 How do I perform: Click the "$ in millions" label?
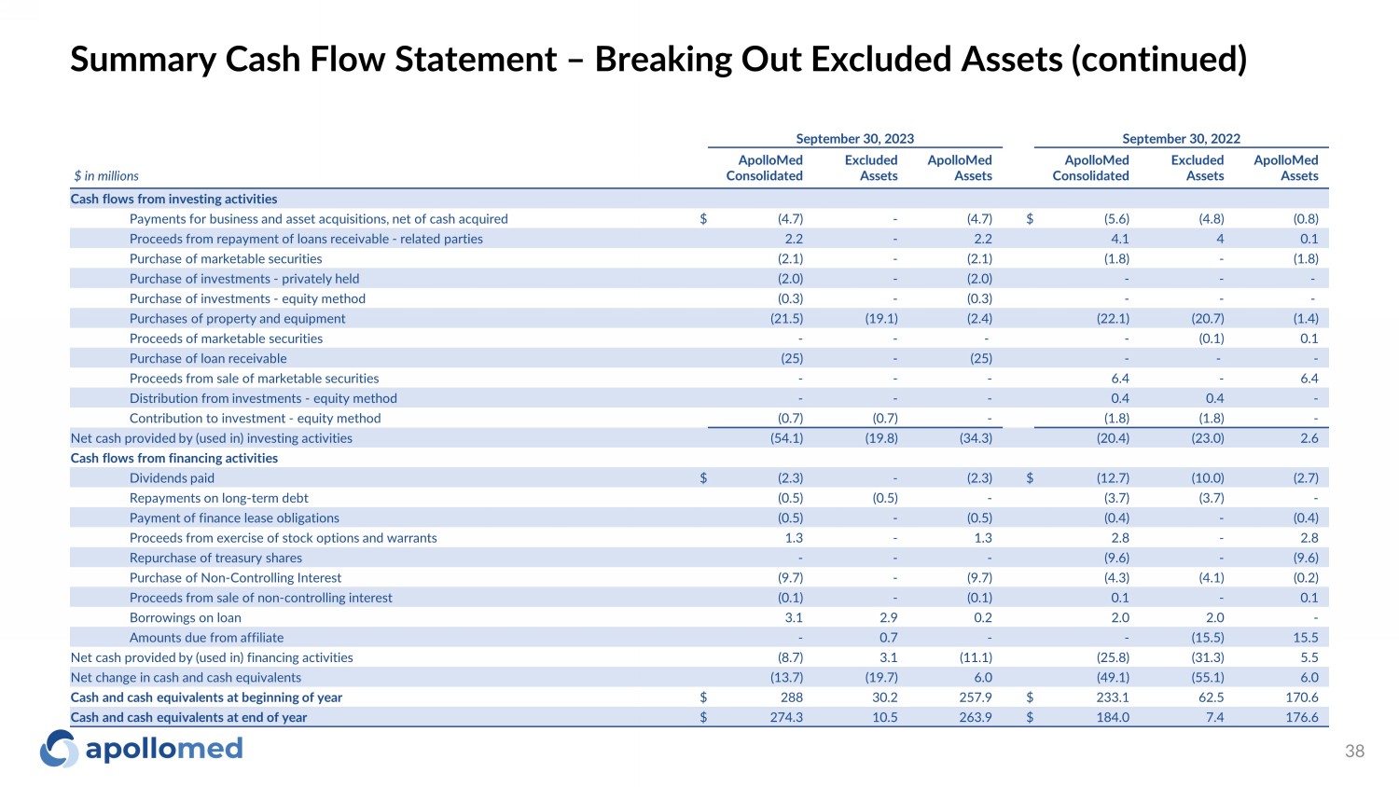coord(106,175)
